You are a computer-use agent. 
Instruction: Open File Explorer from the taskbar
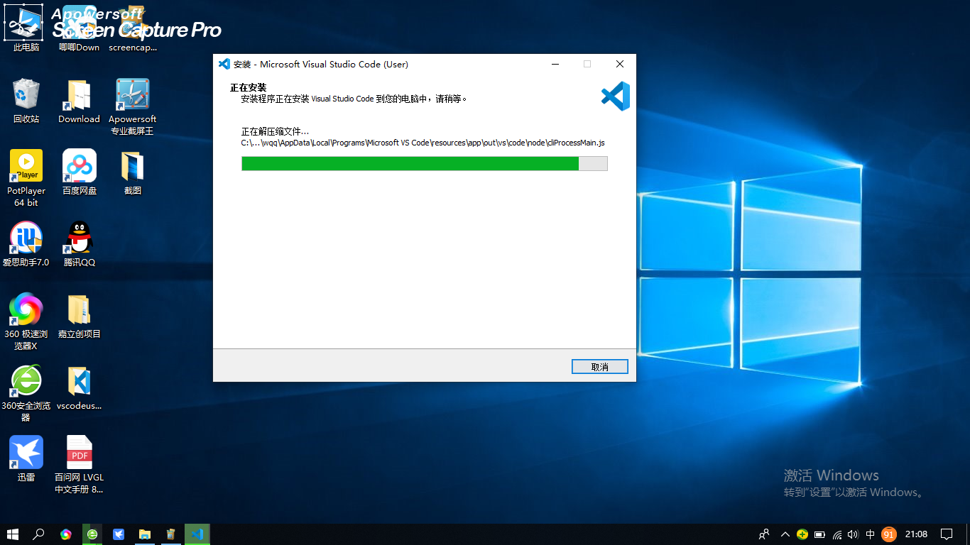145,534
